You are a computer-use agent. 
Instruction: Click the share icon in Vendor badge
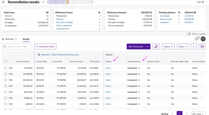[x=91, y=2]
